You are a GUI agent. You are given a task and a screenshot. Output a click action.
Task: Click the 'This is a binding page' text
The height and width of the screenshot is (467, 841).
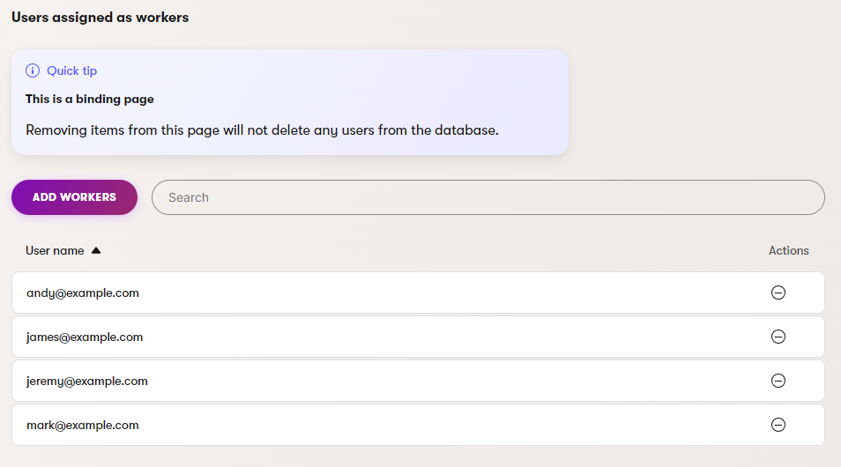click(90, 99)
